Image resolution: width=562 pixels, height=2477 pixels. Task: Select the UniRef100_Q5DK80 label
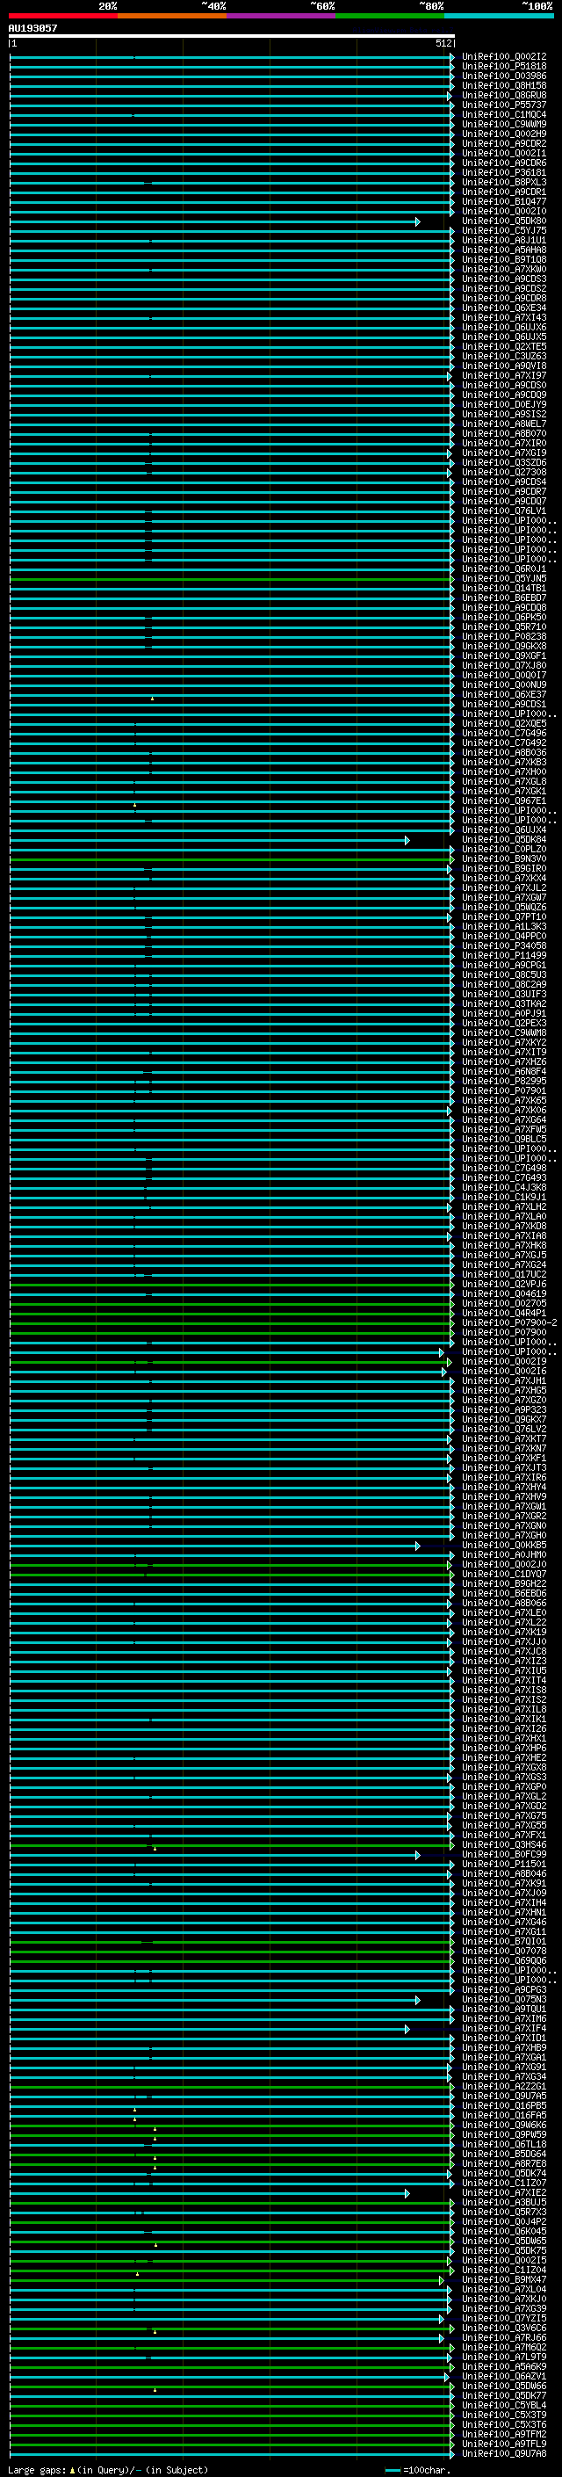(x=504, y=221)
